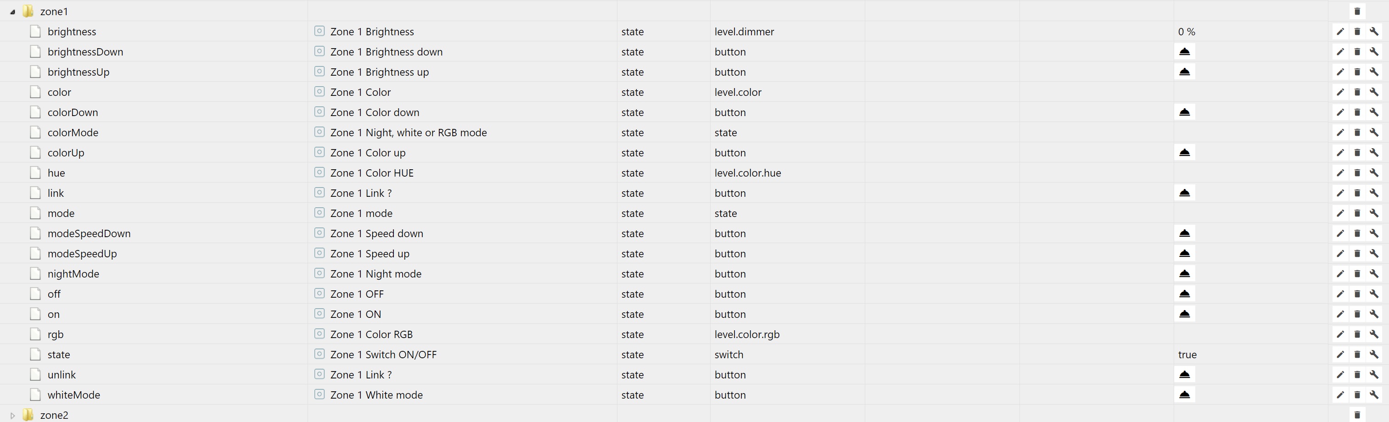
Task: Collapse the zone1 folder tree
Action: click(x=12, y=11)
